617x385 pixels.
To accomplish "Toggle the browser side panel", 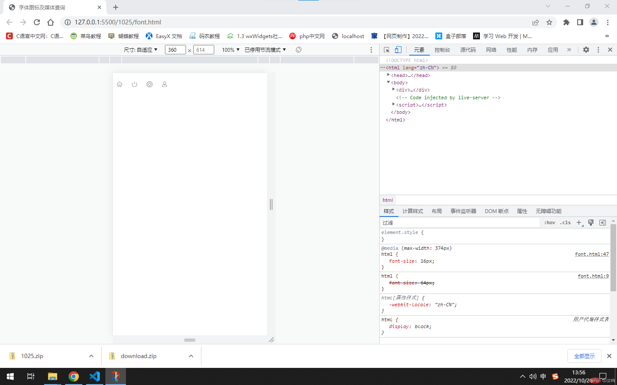I will pos(580,22).
